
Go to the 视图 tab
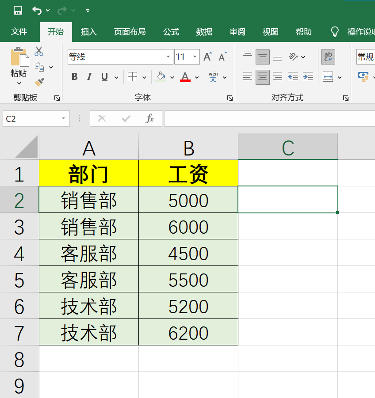pos(270,32)
